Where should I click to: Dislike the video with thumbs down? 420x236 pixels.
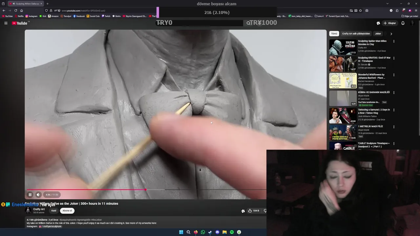(x=265, y=211)
